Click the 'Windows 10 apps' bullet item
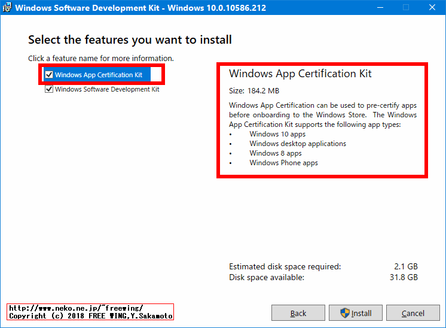The image size is (446, 328). [x=277, y=134]
